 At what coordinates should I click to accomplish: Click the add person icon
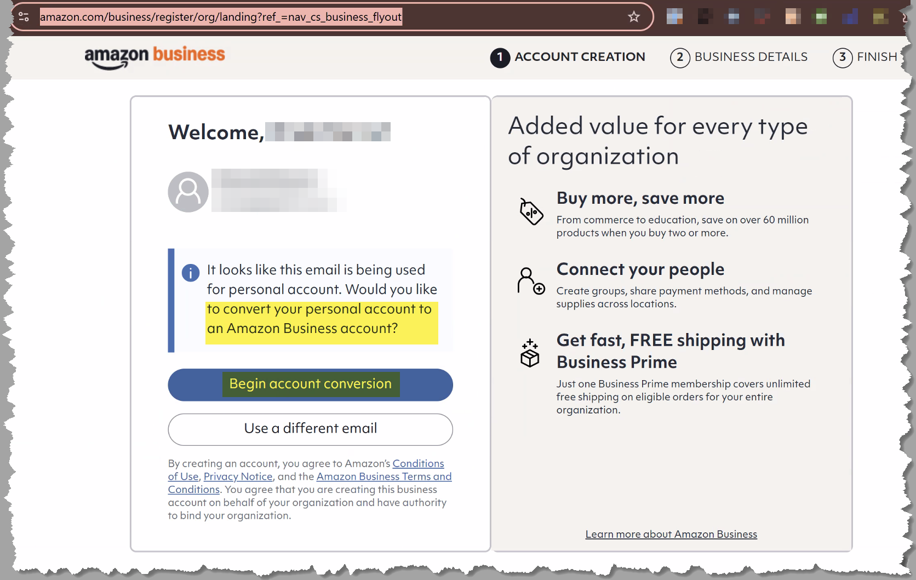pos(531,281)
